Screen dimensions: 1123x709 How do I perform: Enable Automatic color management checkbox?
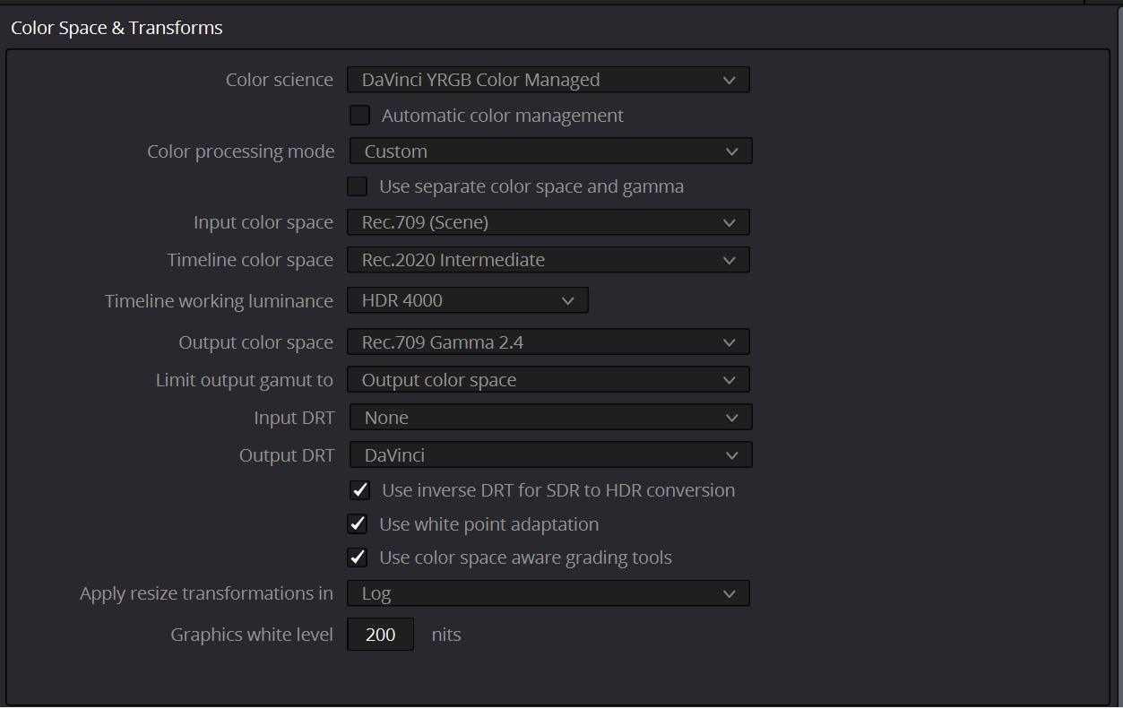(359, 116)
